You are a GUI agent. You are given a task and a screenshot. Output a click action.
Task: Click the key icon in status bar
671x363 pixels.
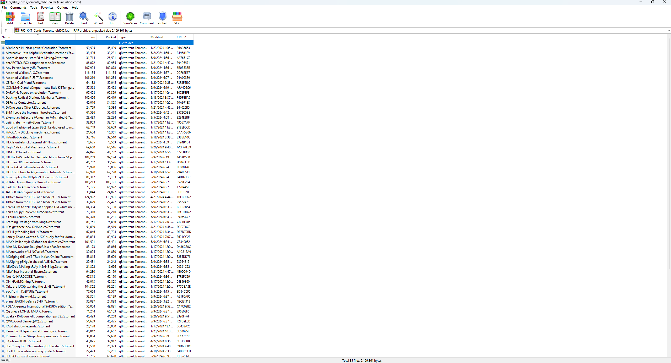point(8,360)
